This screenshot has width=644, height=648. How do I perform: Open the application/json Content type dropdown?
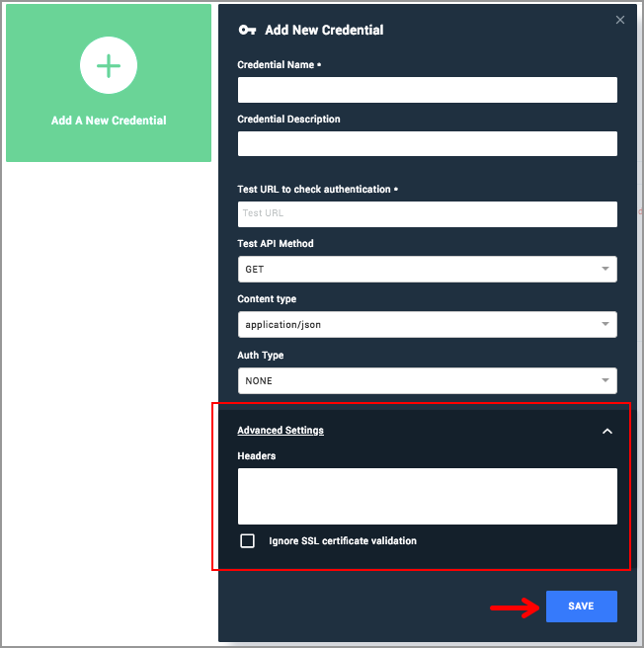coord(428,324)
